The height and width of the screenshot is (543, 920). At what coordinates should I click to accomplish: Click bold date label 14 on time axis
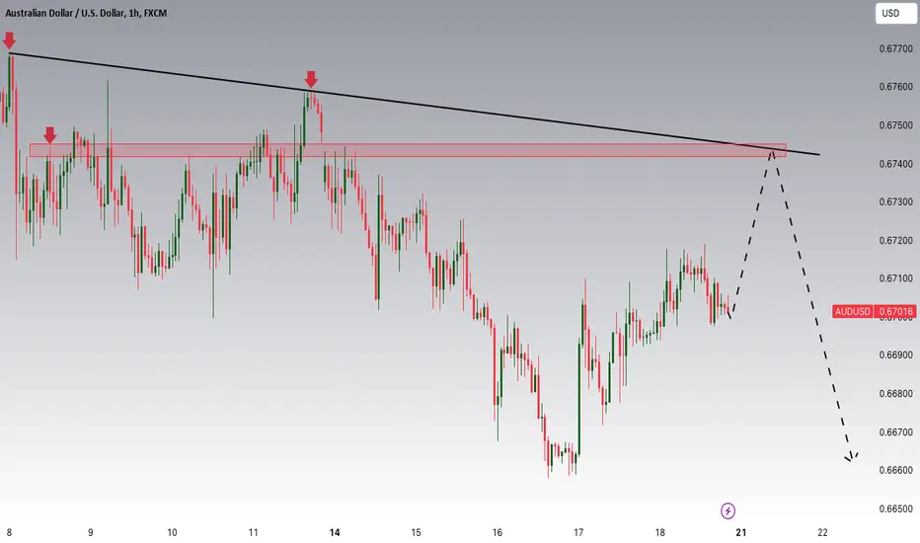(x=335, y=532)
